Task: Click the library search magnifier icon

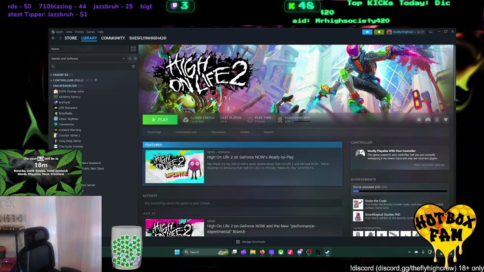Action: 53,66
